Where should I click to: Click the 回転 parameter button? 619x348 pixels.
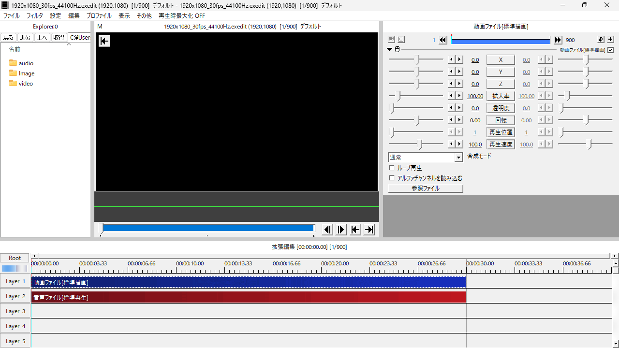(501, 120)
